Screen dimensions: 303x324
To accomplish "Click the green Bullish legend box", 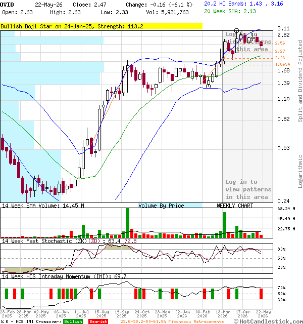I will (x=73, y=321).
